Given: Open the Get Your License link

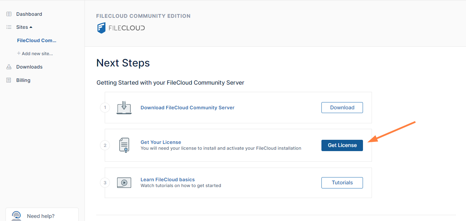Looking at the screenshot, I should click(x=161, y=142).
